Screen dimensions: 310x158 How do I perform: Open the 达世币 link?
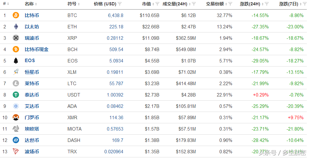[32, 140]
